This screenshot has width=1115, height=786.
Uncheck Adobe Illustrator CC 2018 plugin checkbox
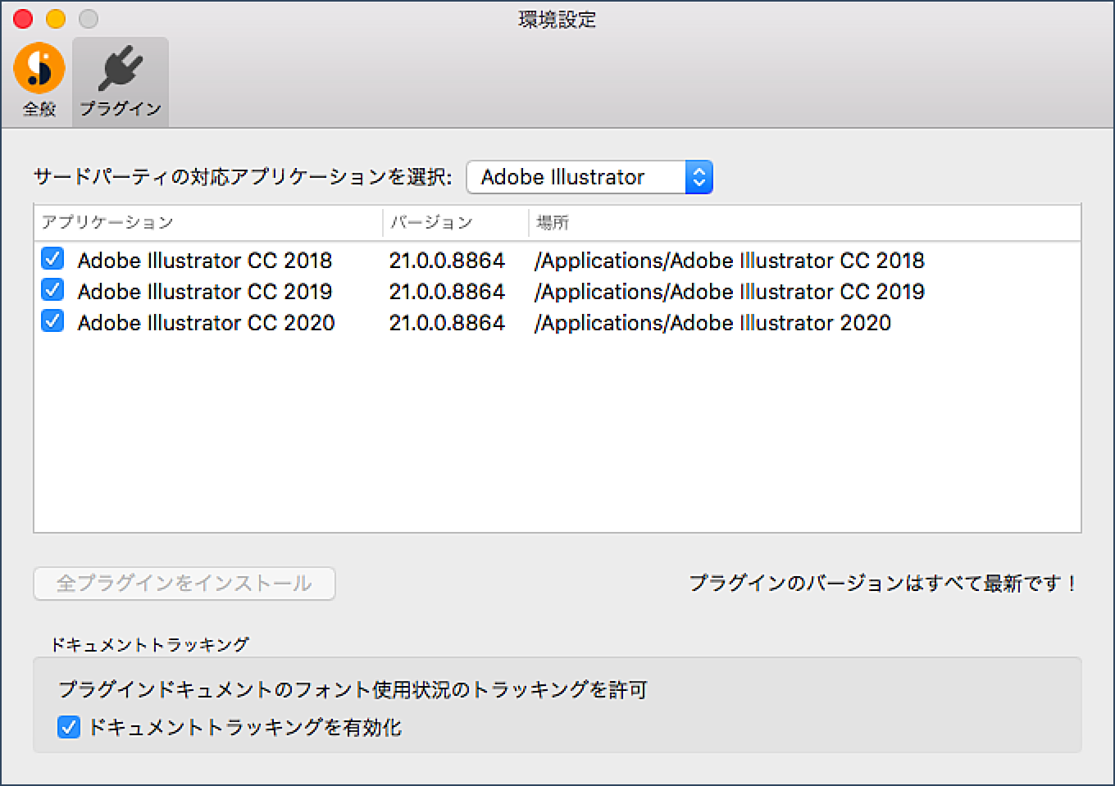pos(52,259)
